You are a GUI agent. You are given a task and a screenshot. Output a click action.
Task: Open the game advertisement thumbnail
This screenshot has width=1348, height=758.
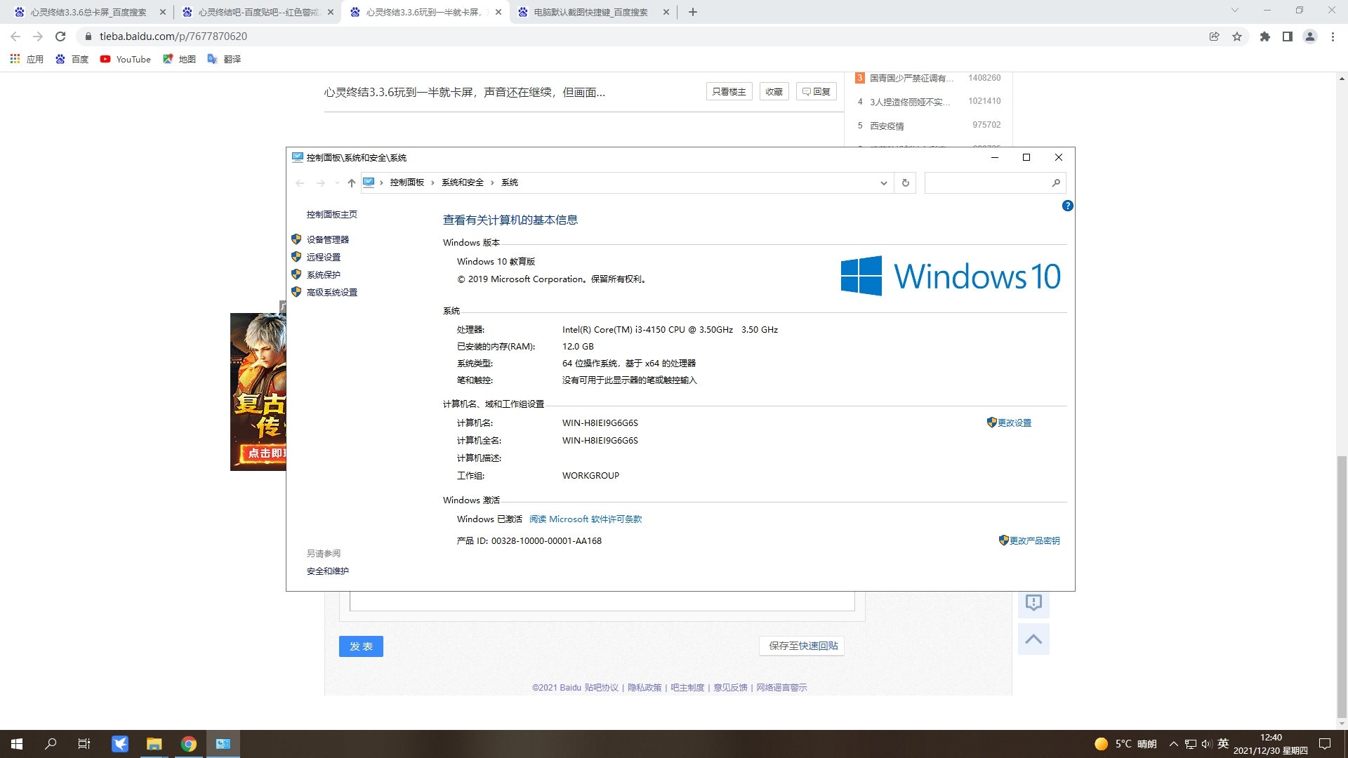pyautogui.click(x=258, y=392)
